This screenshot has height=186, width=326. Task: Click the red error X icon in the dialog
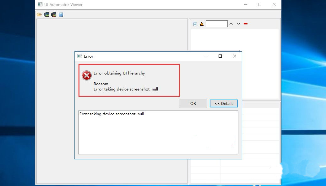click(86, 75)
